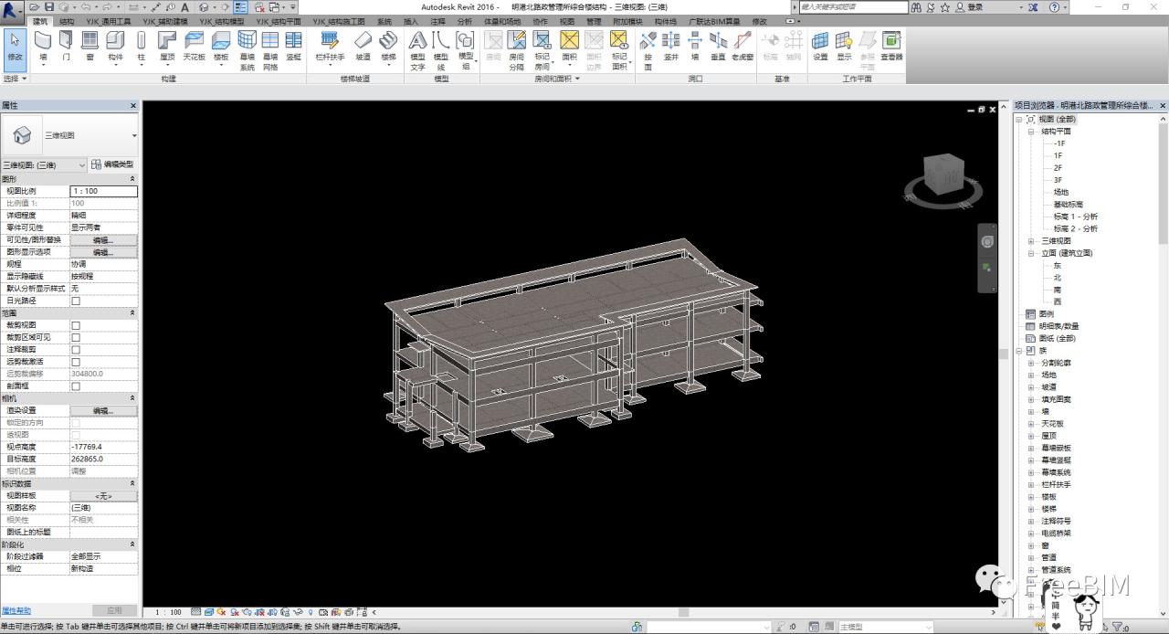Expand the 三维视图 node in project browser
The image size is (1169, 634).
tap(1032, 241)
